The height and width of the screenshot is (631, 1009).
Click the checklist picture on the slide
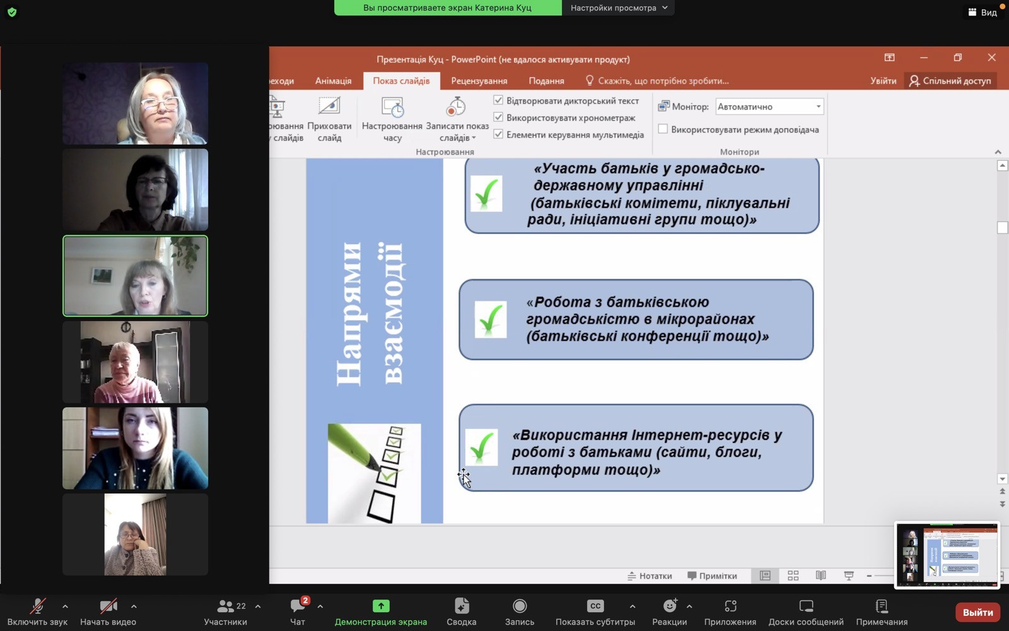pyautogui.click(x=375, y=473)
